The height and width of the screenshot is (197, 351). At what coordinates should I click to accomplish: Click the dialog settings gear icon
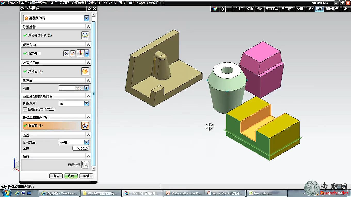pos(22,8)
